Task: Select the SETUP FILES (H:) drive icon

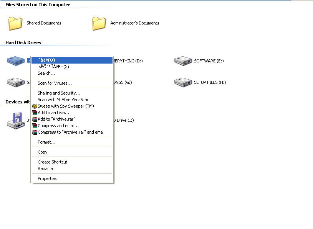Action: click(183, 82)
